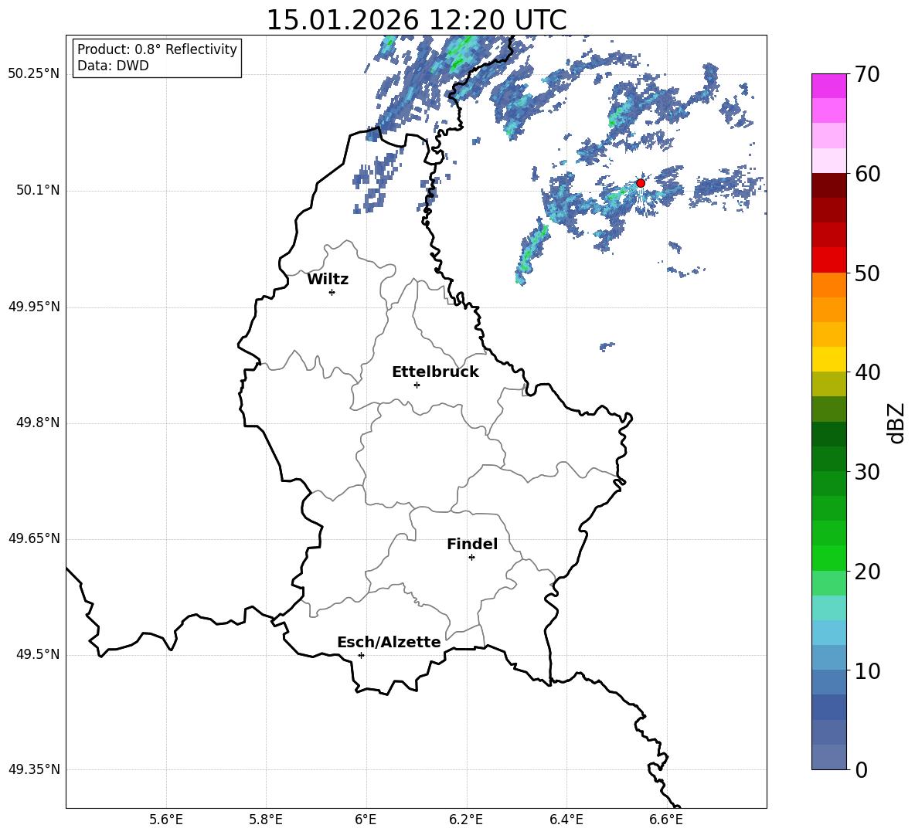Click the 49.65°N latitude axis label
Image resolution: width=915 pixels, height=835 pixels.
34,538
